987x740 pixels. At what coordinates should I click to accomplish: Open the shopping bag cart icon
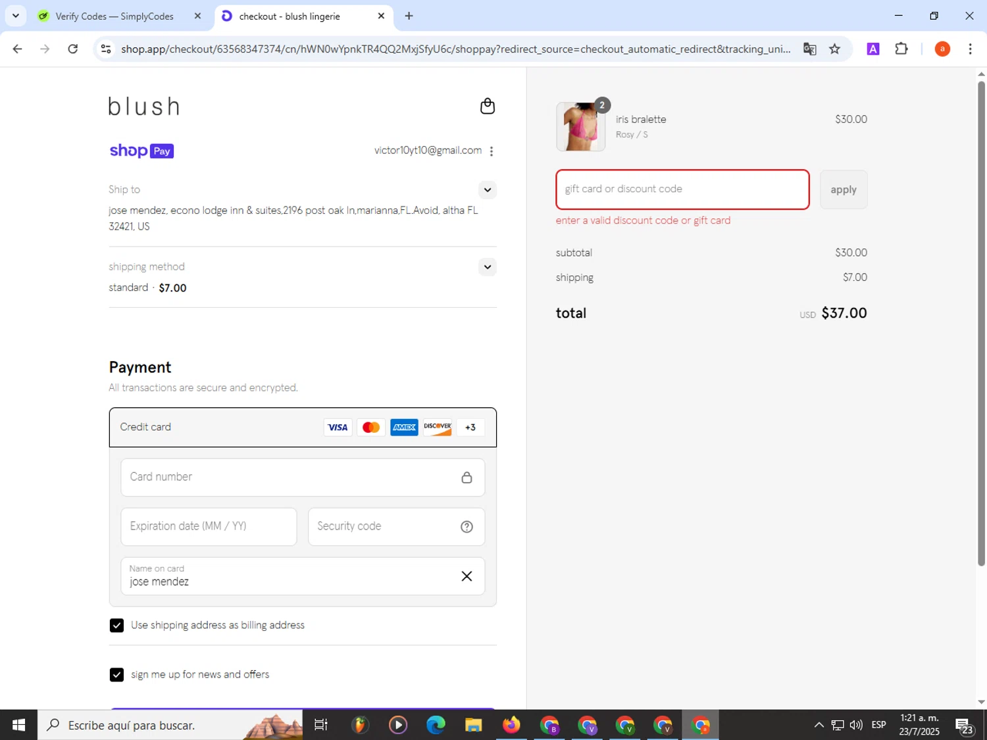coord(487,106)
